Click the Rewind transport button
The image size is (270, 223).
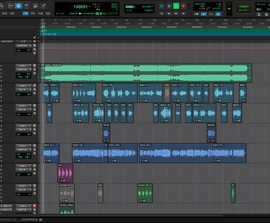coord(169,13)
